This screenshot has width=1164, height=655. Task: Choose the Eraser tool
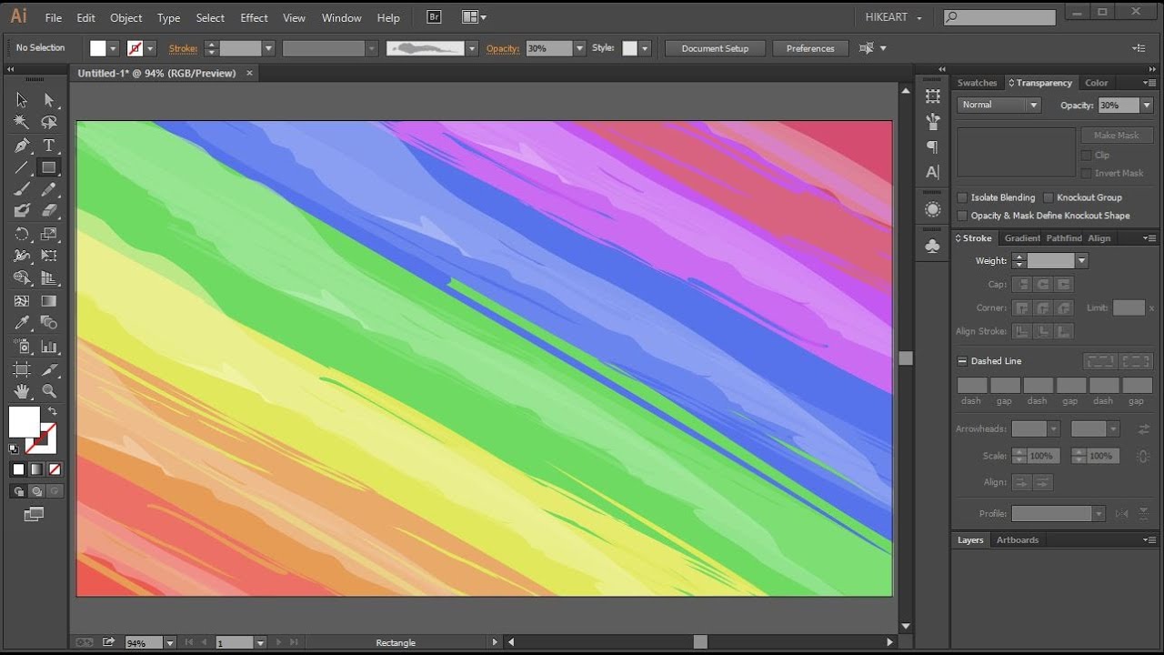[49, 211]
